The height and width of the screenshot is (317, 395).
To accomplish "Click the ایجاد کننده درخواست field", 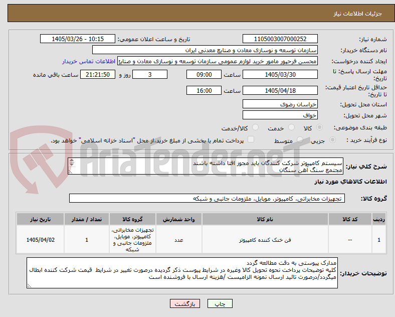I will point(218,61).
